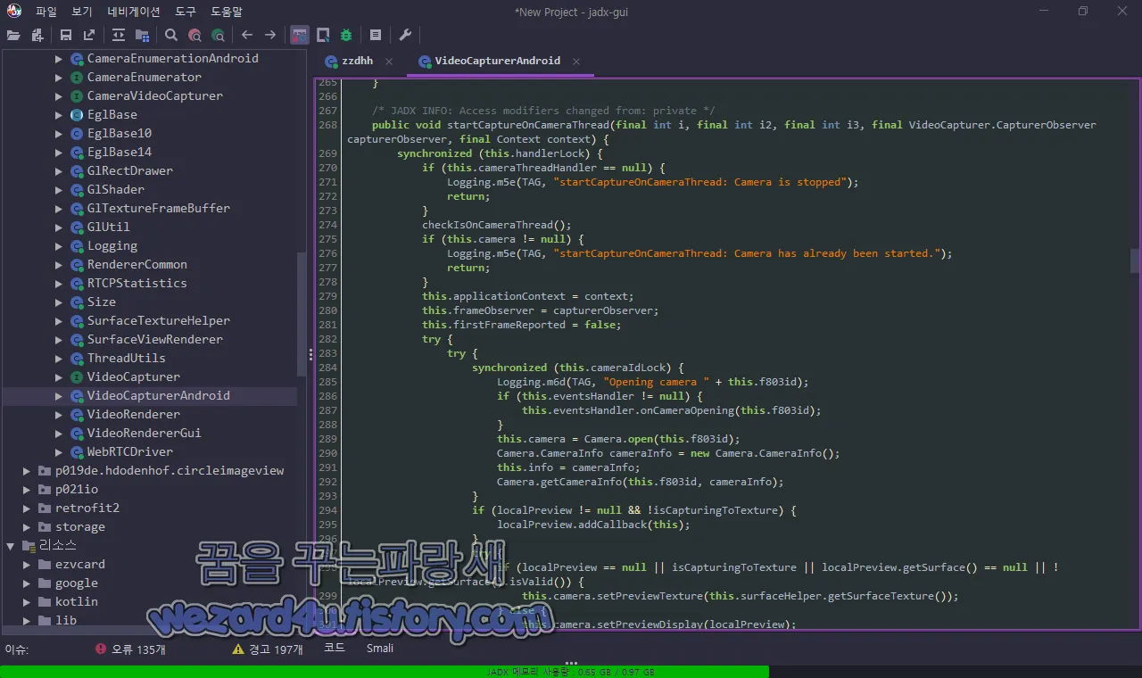Select the WebRTCDriver class
1142x678 pixels.
130,451
